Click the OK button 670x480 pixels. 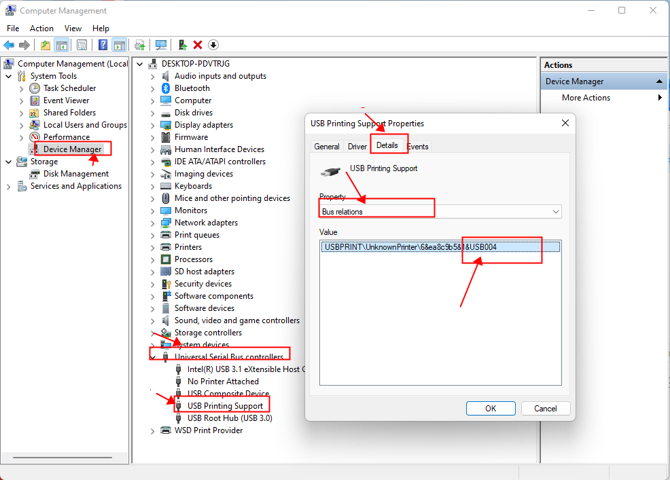[x=491, y=408]
